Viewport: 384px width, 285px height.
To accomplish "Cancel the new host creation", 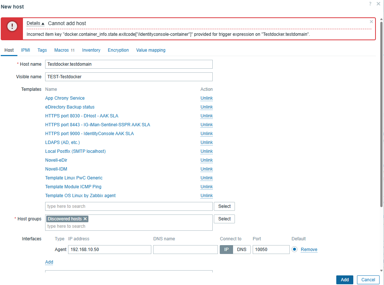I will [368, 280].
